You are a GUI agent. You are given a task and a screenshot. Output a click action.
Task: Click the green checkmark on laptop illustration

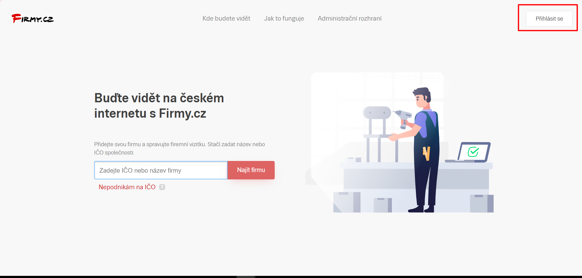pyautogui.click(x=473, y=152)
